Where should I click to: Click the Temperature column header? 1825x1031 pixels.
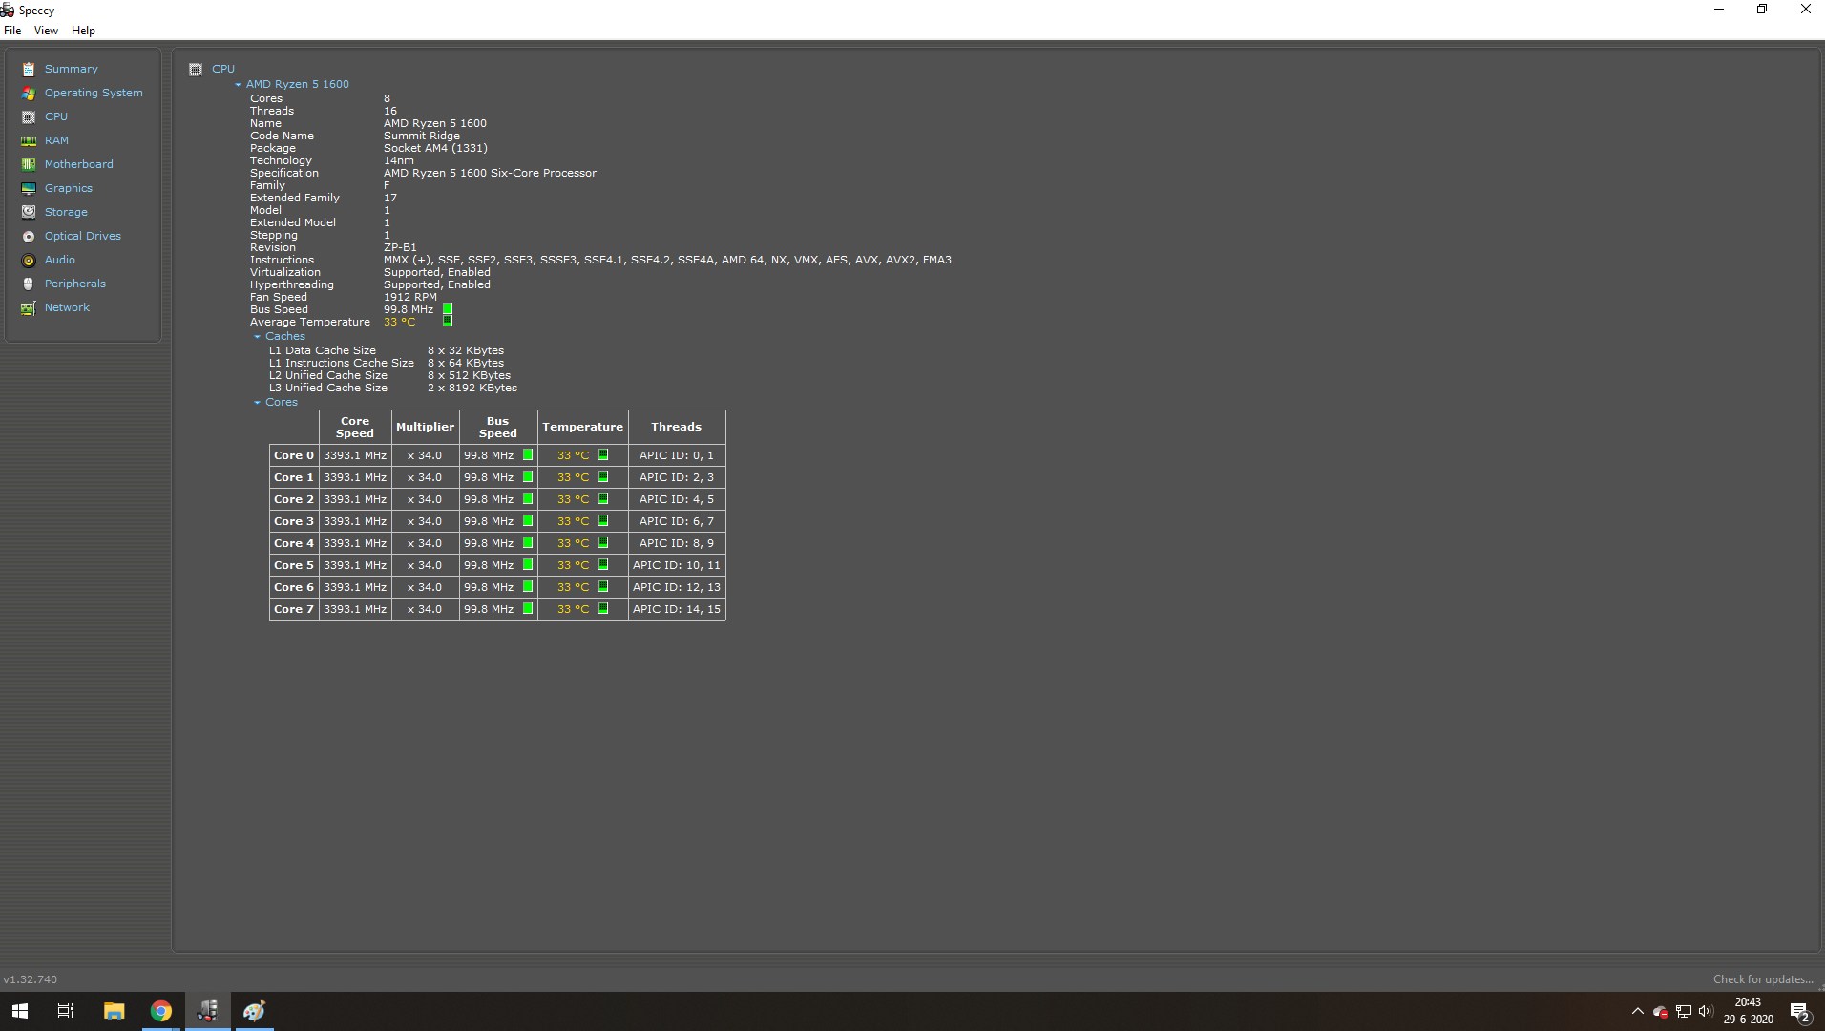[x=582, y=427]
